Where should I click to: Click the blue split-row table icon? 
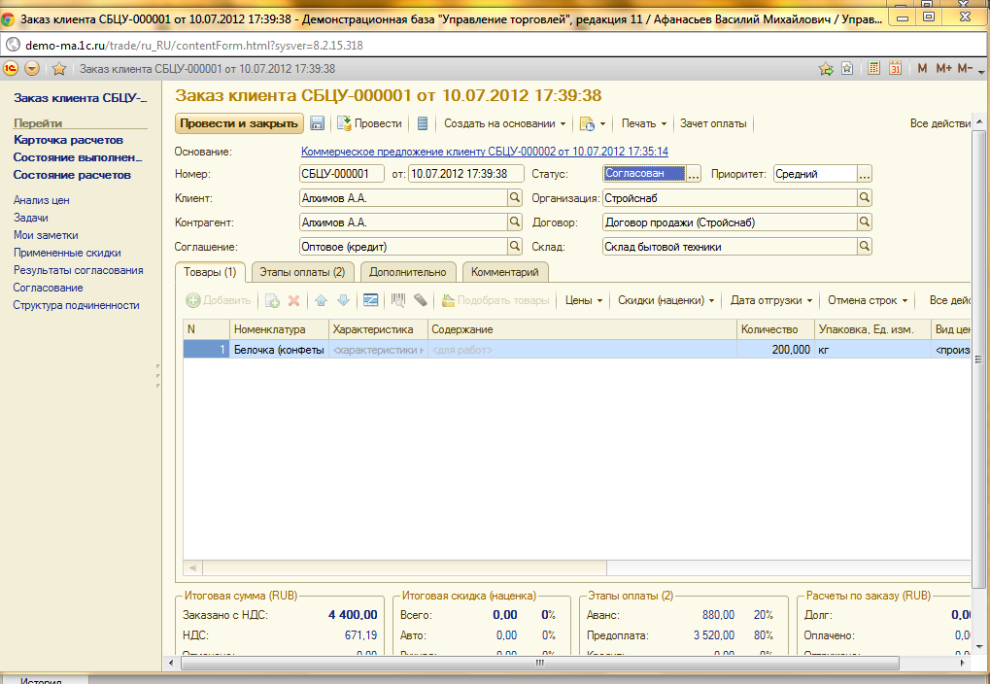370,300
